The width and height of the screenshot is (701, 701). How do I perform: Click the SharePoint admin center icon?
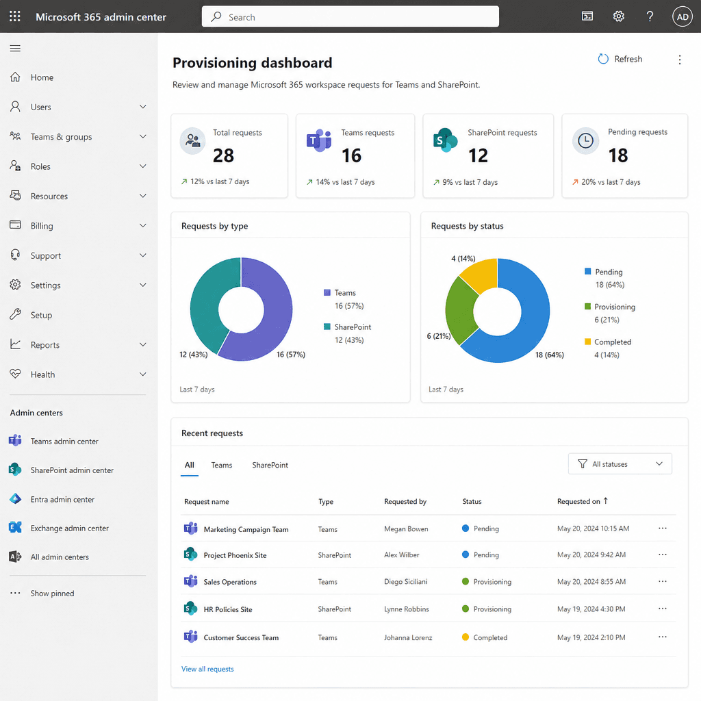pos(15,470)
